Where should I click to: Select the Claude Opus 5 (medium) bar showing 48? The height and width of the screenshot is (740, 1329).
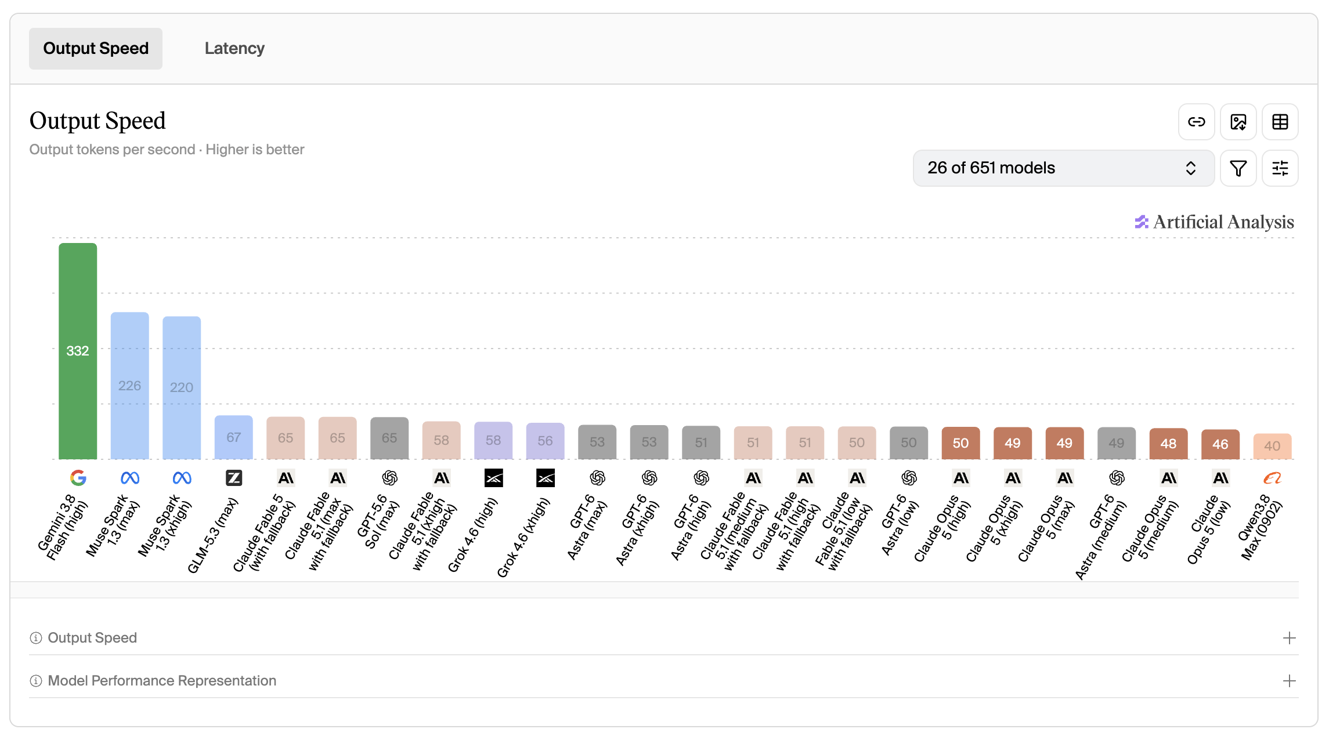tap(1169, 444)
